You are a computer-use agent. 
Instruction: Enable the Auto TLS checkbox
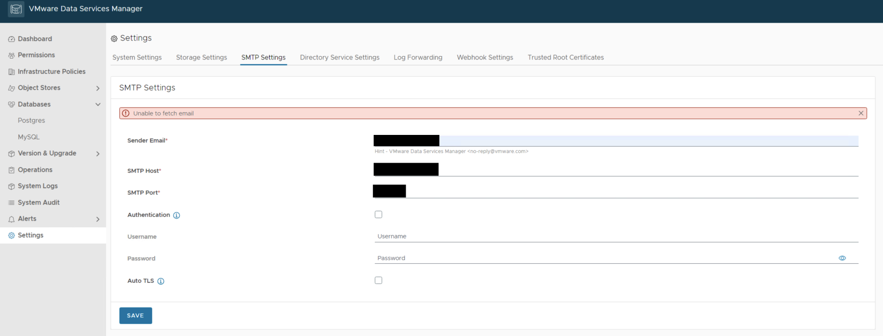coord(378,280)
